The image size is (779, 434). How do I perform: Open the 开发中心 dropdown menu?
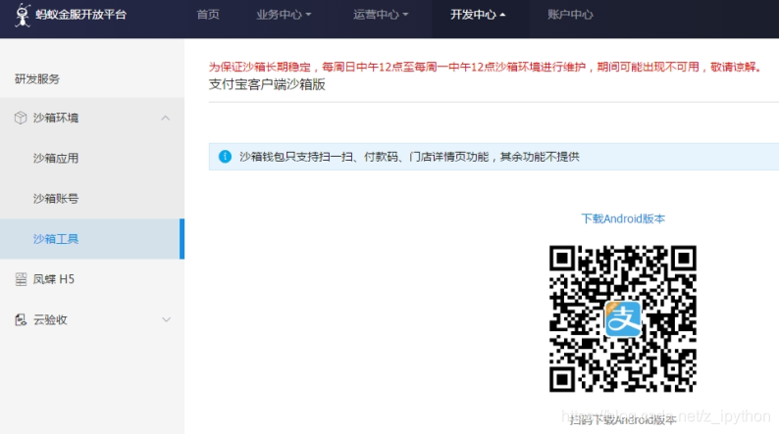tap(478, 15)
